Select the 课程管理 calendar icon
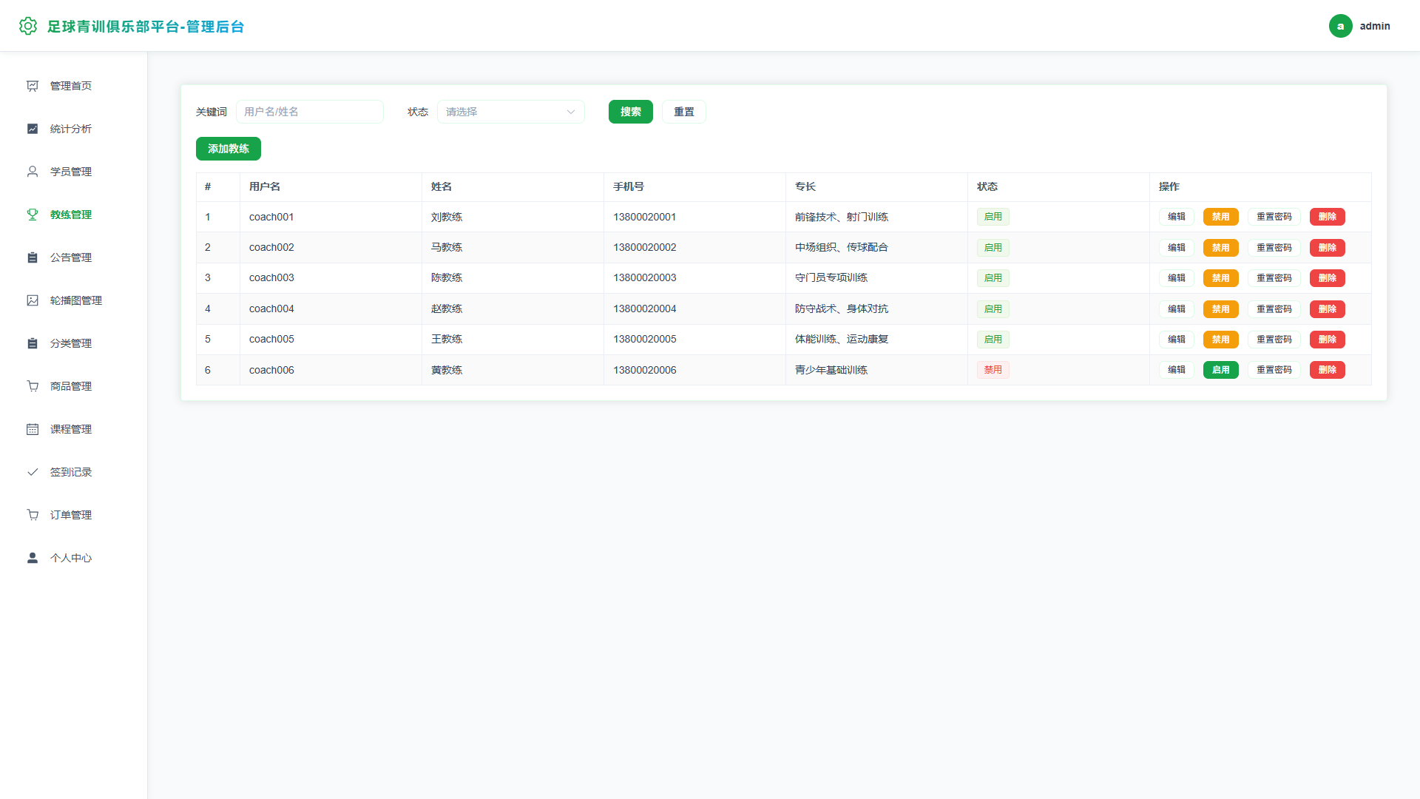1420x799 pixels. (x=33, y=429)
